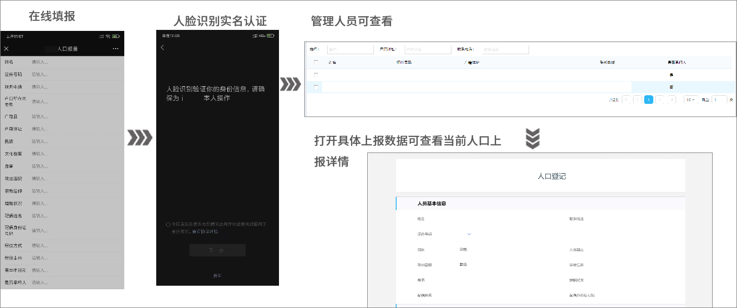This screenshot has height=308, width=737.
Task: Tick the checkbox of the row showing 是
Action: (316, 75)
